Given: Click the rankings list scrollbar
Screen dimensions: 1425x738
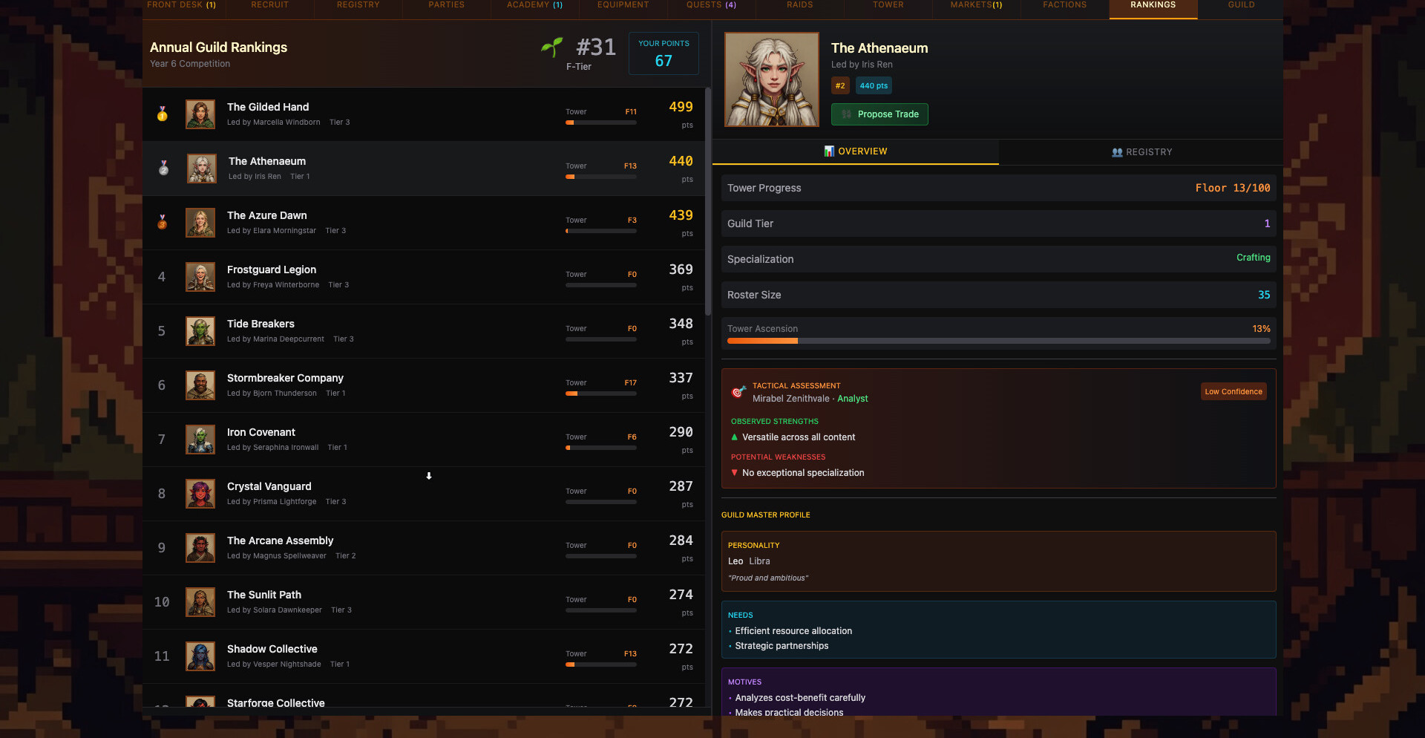Looking at the screenshot, I should pyautogui.click(x=708, y=202).
